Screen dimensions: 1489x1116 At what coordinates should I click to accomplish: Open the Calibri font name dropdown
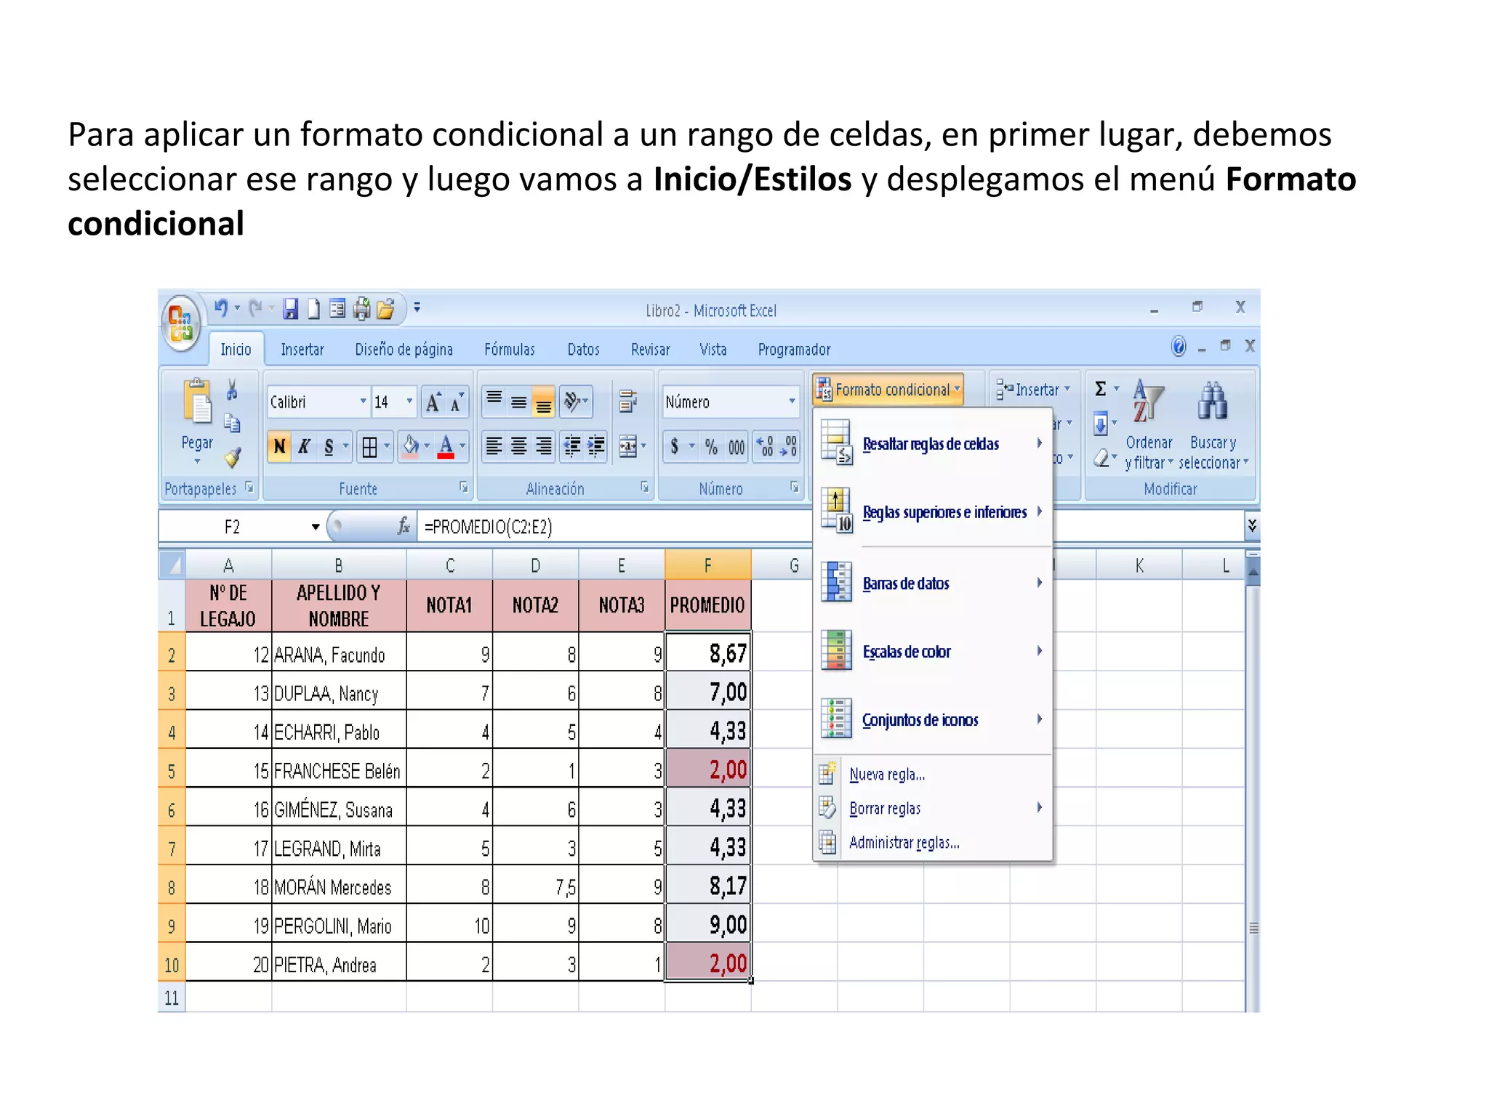point(364,401)
